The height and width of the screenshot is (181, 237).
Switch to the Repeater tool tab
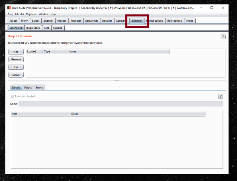click(x=76, y=21)
